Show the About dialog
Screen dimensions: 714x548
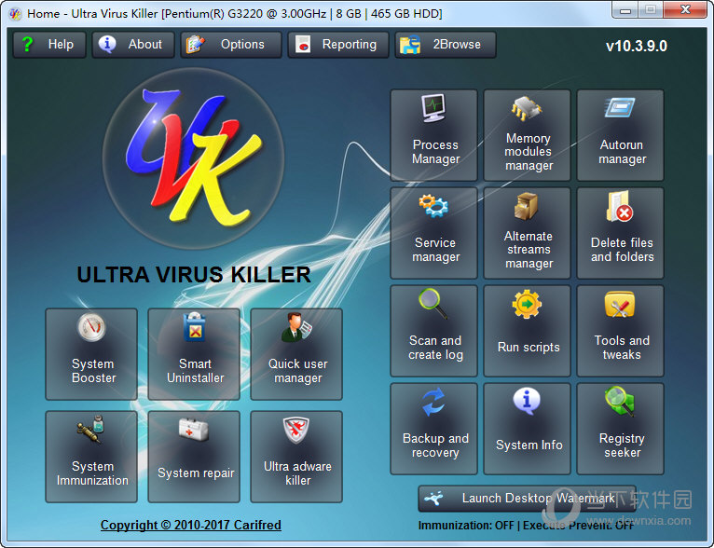pyautogui.click(x=133, y=45)
